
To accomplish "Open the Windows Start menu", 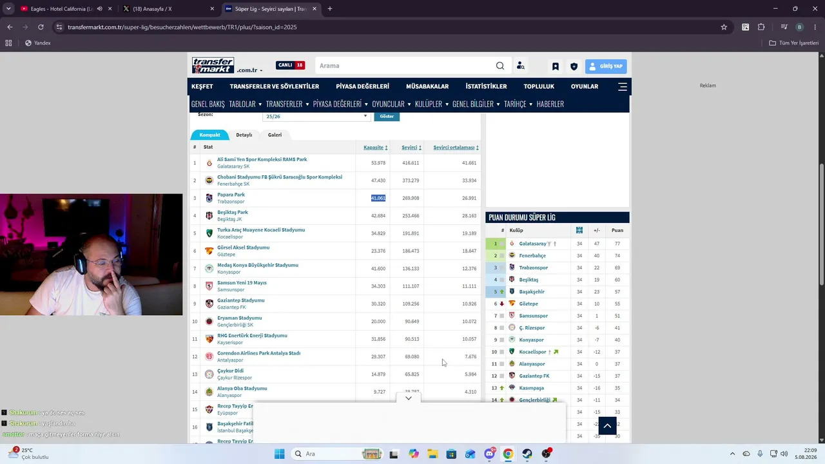I will point(279,454).
